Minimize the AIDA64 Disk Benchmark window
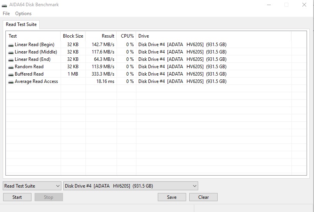The width and height of the screenshot is (314, 212). click(x=269, y=5)
